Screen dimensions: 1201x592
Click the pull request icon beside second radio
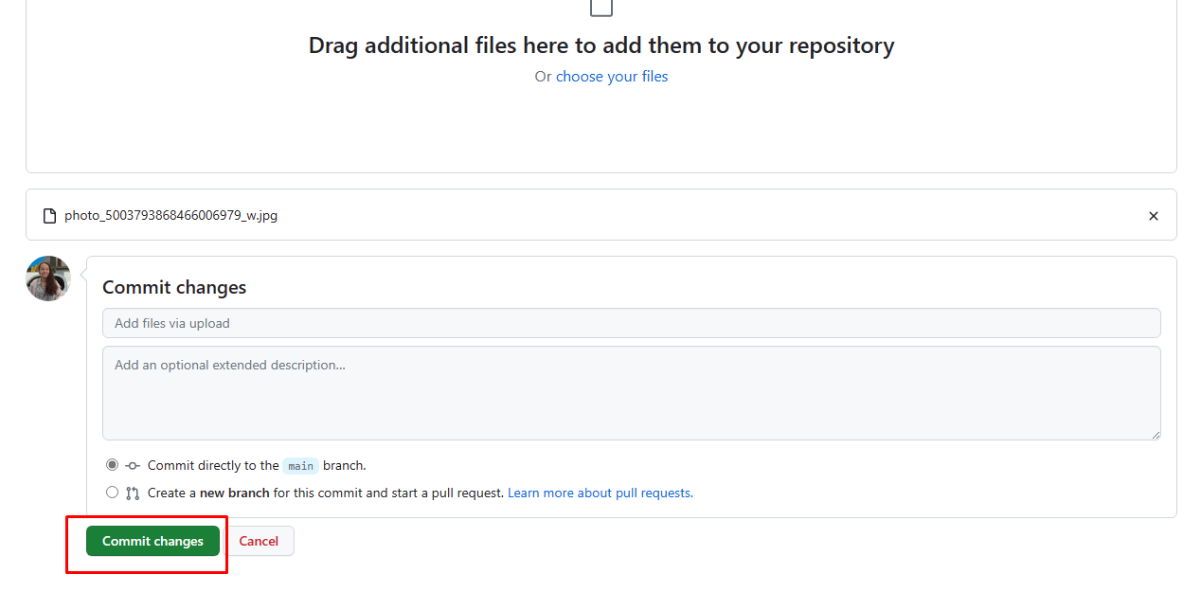(133, 492)
